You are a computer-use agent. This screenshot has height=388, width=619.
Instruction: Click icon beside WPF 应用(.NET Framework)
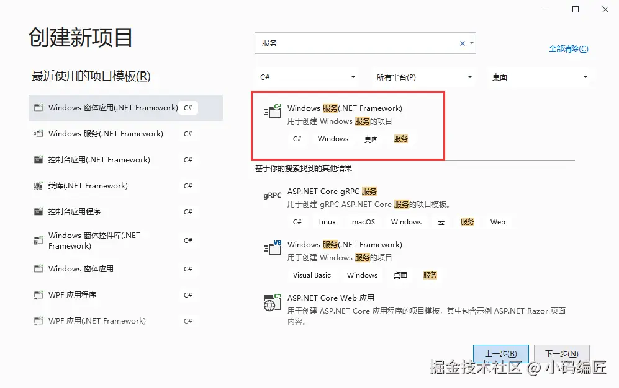click(38, 320)
